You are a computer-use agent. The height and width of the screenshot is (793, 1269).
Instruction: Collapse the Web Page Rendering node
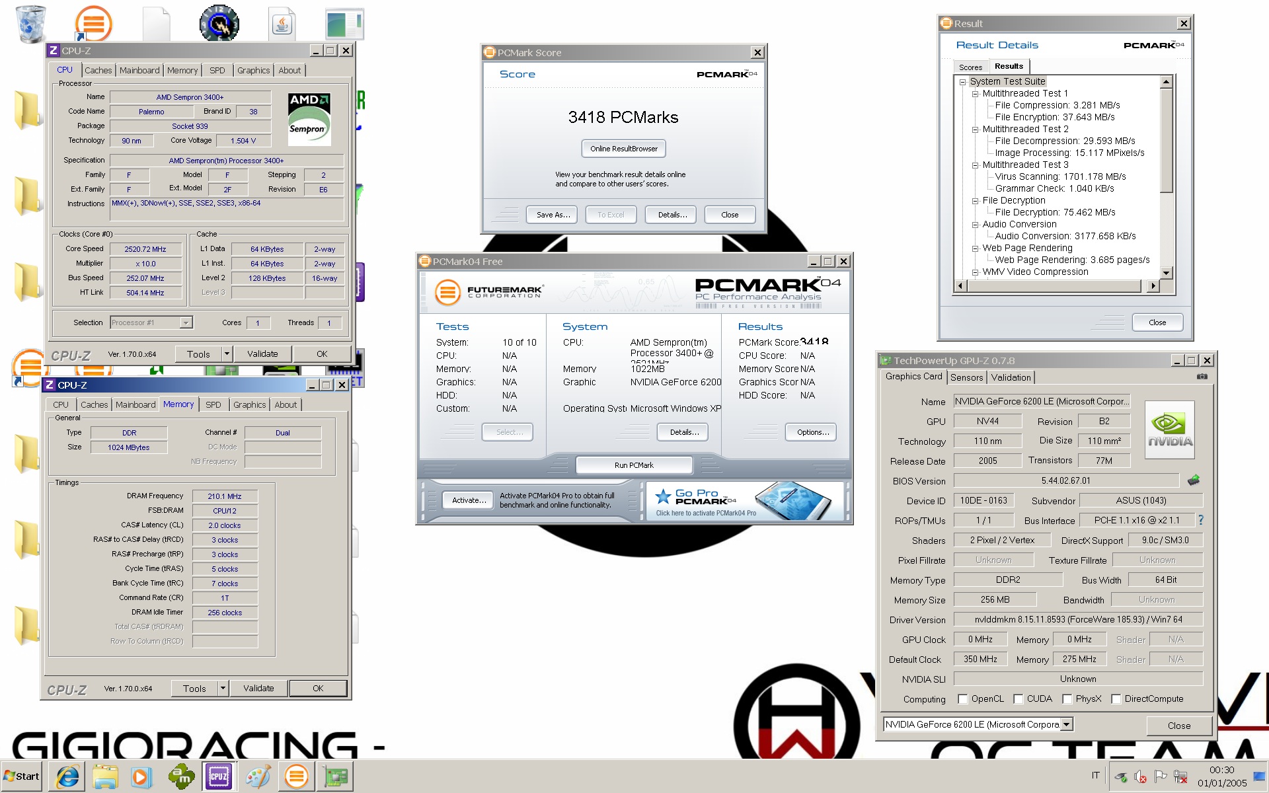975,248
